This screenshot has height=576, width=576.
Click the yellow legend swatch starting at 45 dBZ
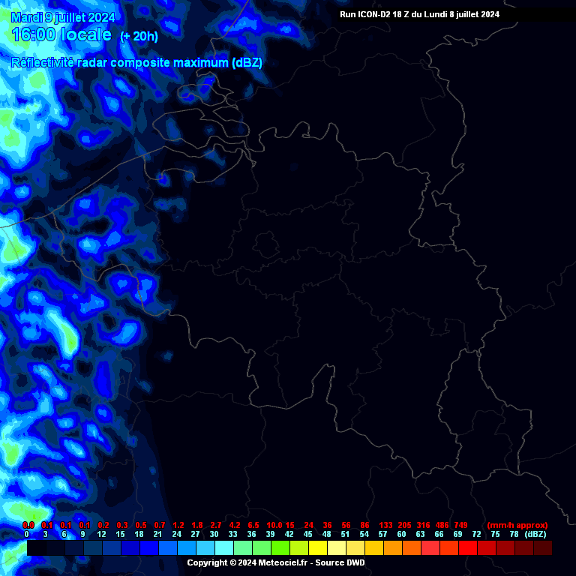tap(318, 547)
